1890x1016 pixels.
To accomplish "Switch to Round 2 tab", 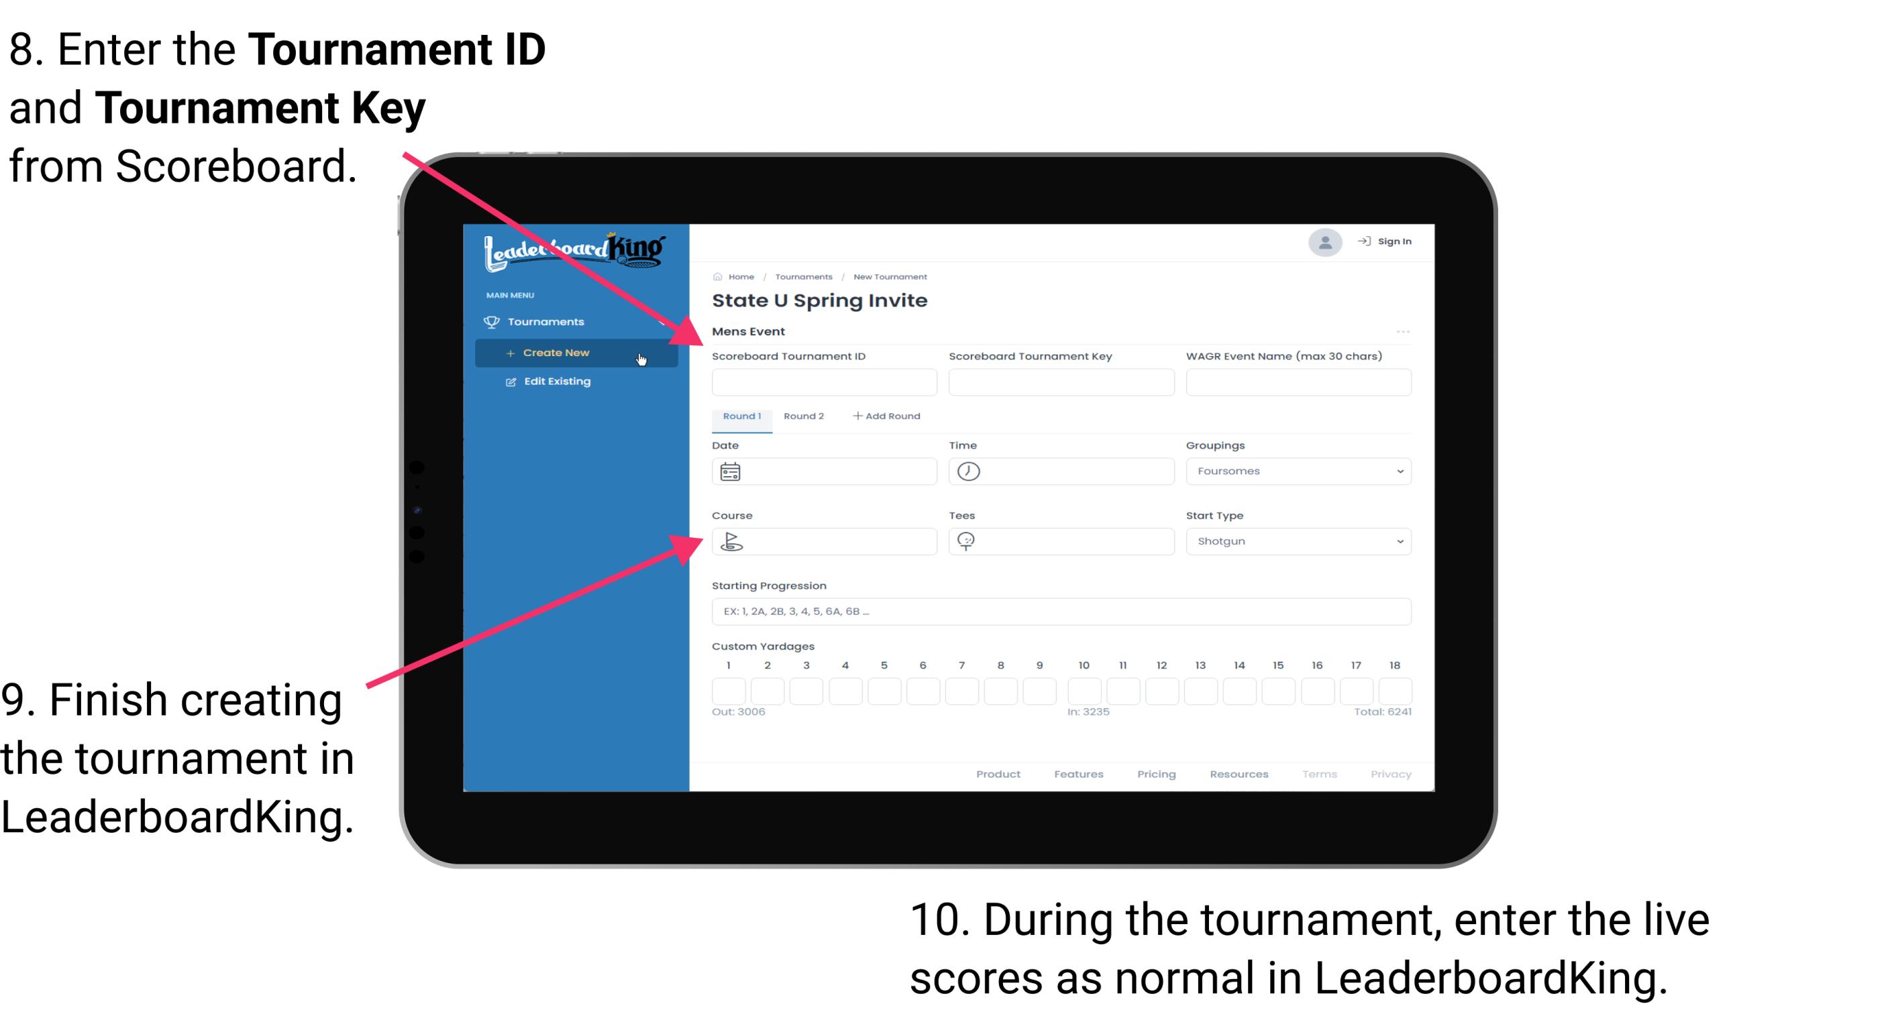I will tap(802, 415).
